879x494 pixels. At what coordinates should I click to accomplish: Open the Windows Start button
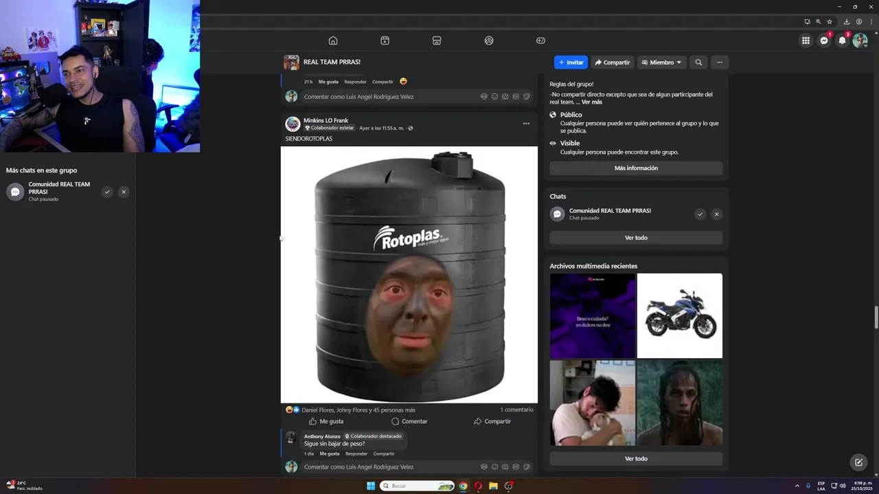371,486
